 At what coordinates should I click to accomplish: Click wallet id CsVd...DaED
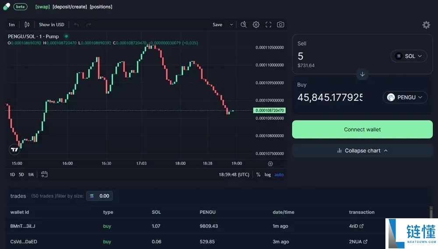pos(24,242)
